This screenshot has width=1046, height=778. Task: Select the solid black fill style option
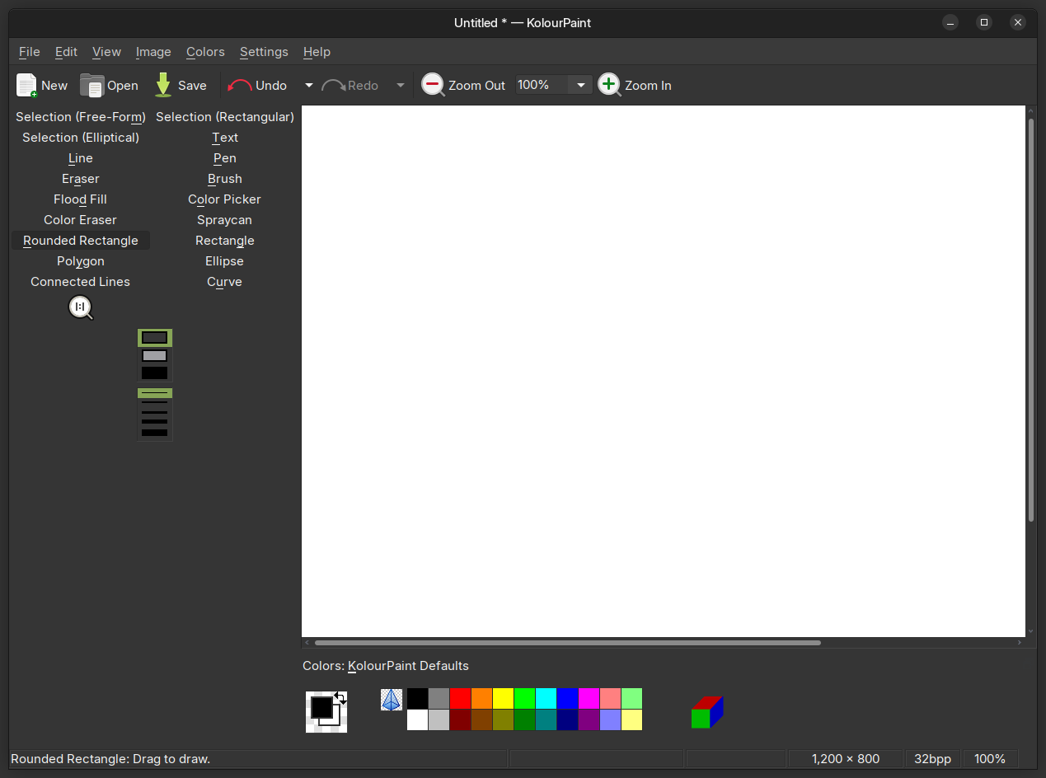coord(154,373)
